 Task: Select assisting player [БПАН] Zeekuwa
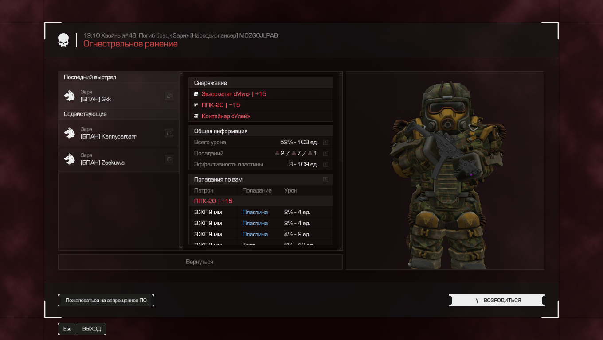click(x=118, y=159)
